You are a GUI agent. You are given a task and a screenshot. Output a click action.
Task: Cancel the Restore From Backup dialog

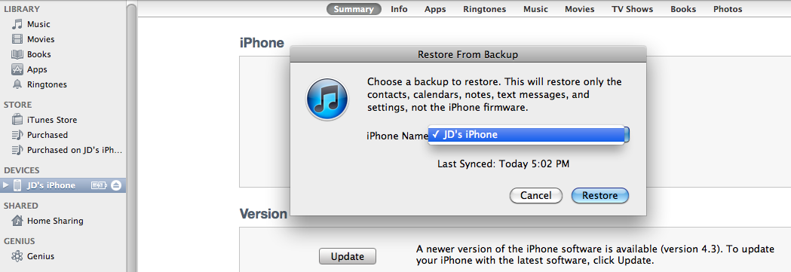(x=535, y=195)
